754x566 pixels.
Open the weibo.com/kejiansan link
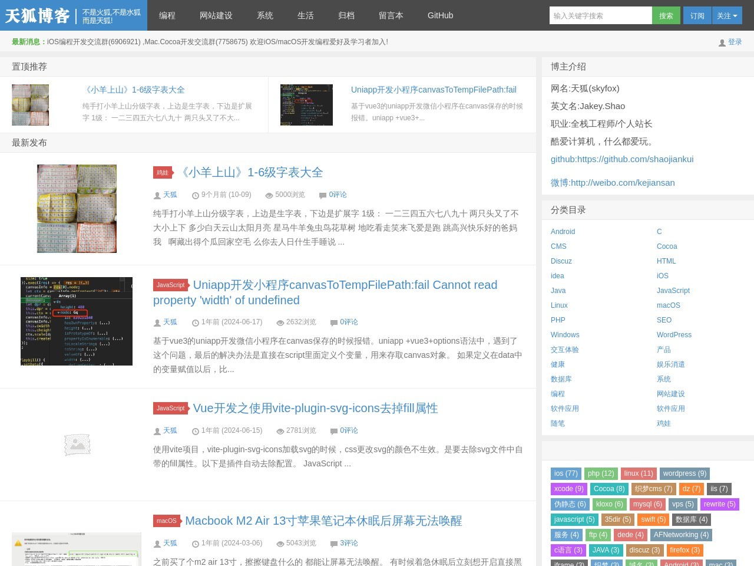click(x=613, y=183)
